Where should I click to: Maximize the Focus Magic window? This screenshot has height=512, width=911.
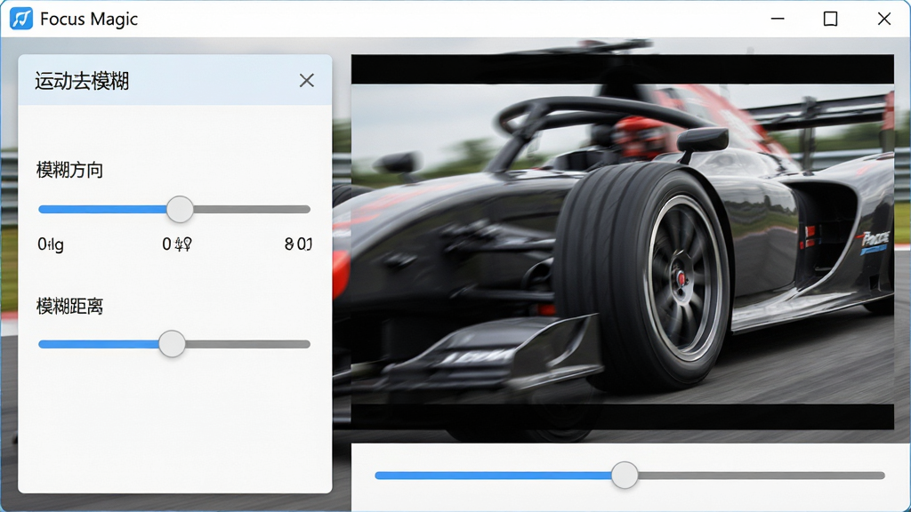click(831, 19)
